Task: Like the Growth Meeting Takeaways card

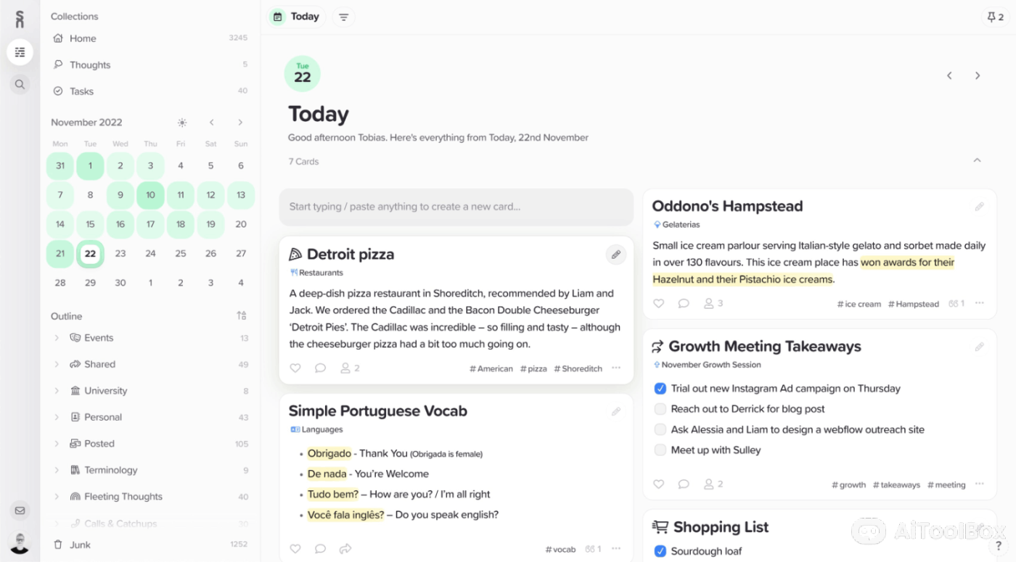Action: coord(658,484)
